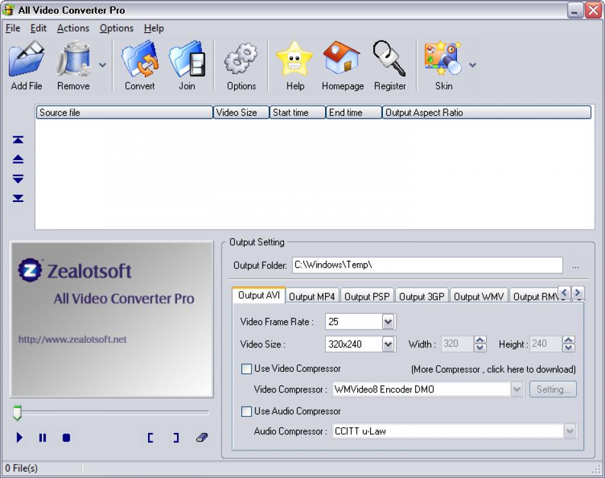Start conversion with the Convert icon

(140, 60)
